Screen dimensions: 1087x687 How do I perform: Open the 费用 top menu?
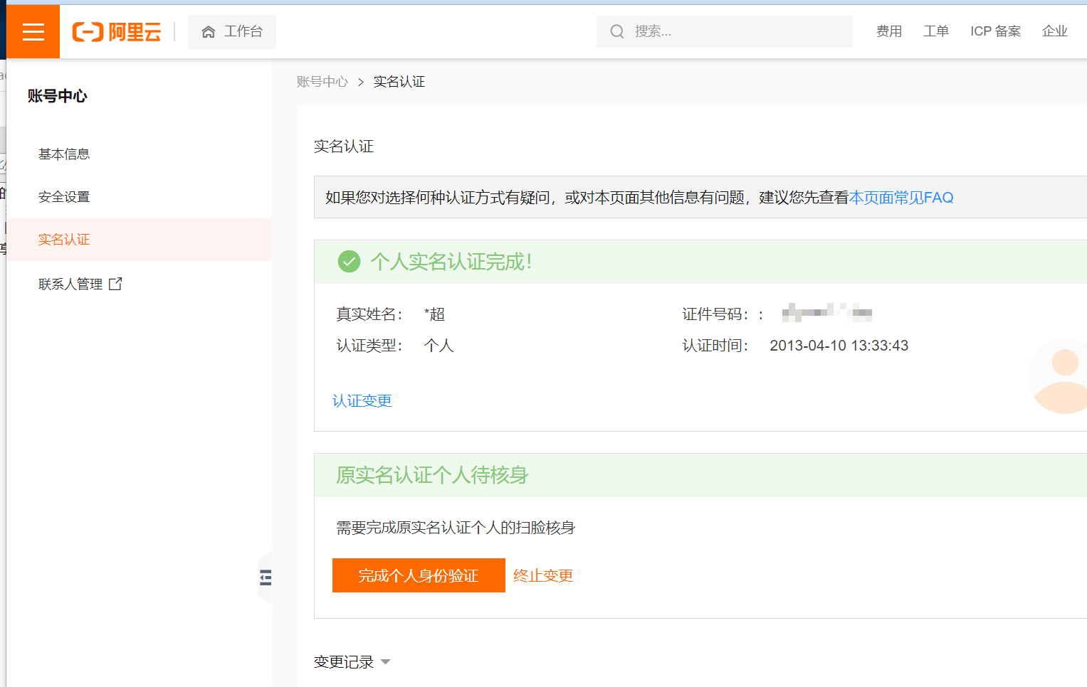(x=889, y=31)
